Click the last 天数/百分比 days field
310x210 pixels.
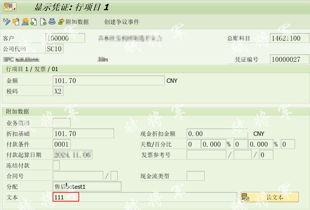[x=288, y=144]
